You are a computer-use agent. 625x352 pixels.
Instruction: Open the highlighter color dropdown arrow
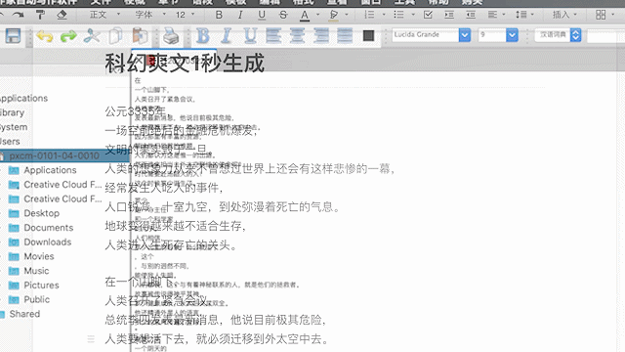click(x=347, y=15)
